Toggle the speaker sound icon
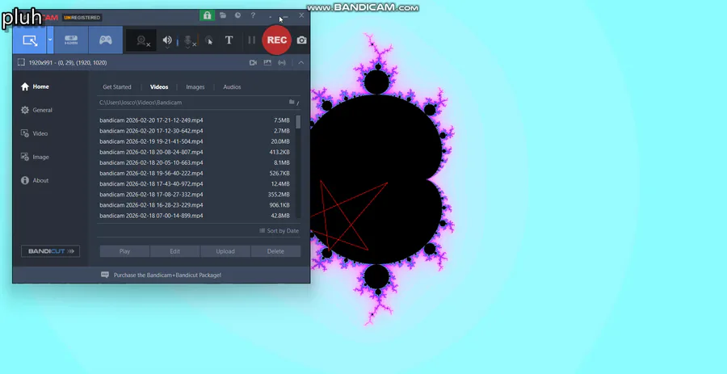 (x=167, y=40)
